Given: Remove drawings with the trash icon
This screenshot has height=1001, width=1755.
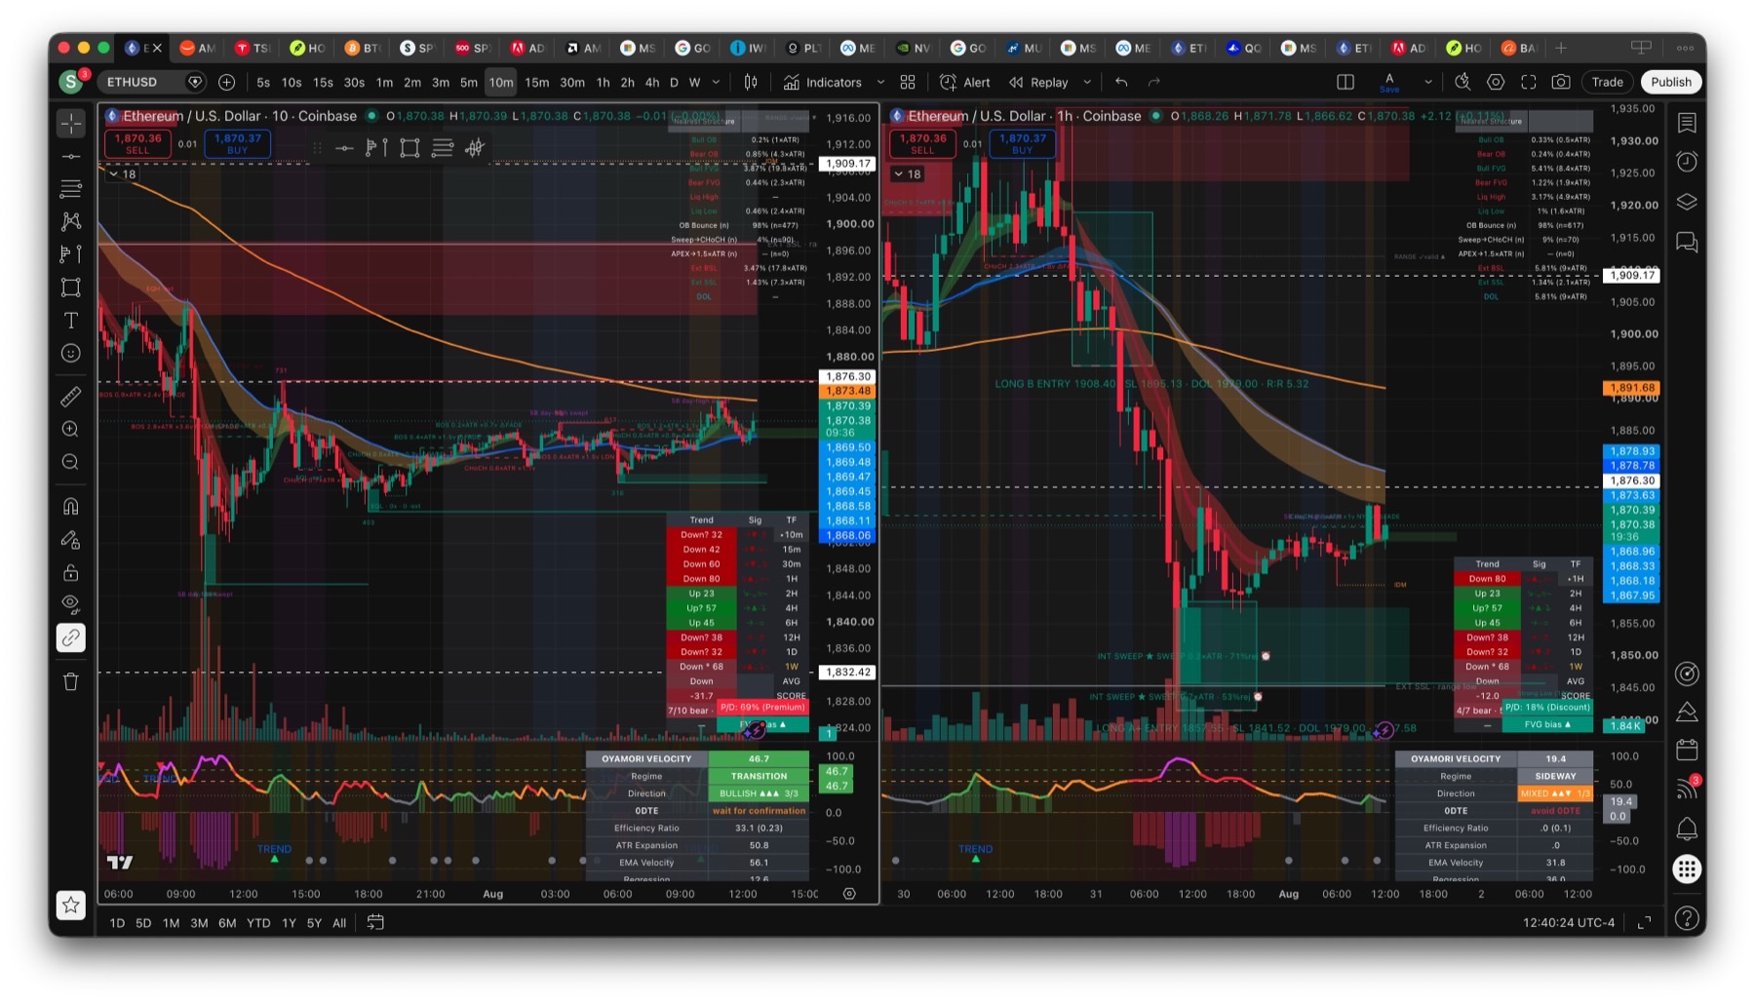Looking at the screenshot, I should click(71, 681).
